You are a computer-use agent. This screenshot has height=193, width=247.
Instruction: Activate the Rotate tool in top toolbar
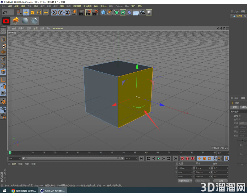click(39, 12)
